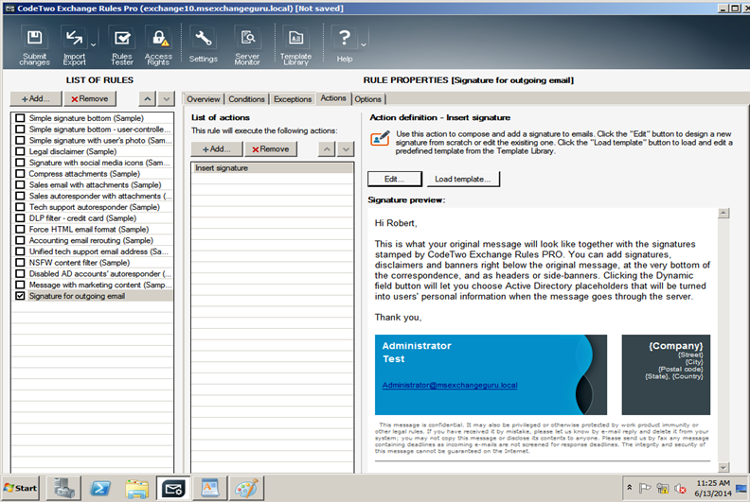
Task: Remove the selected action
Action: coord(271,149)
